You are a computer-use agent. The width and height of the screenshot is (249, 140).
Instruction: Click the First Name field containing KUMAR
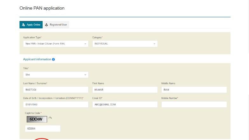(125, 90)
